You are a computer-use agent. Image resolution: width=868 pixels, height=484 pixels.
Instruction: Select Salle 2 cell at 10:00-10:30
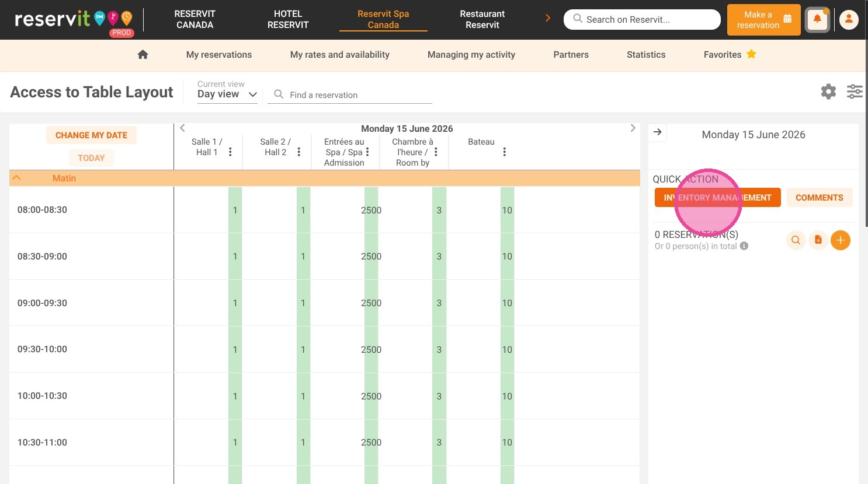(303, 396)
